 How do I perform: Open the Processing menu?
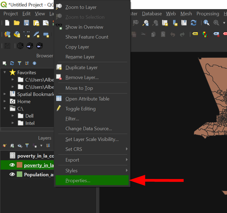pos(208,14)
